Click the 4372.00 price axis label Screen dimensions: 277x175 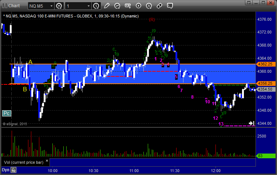point(265,32)
